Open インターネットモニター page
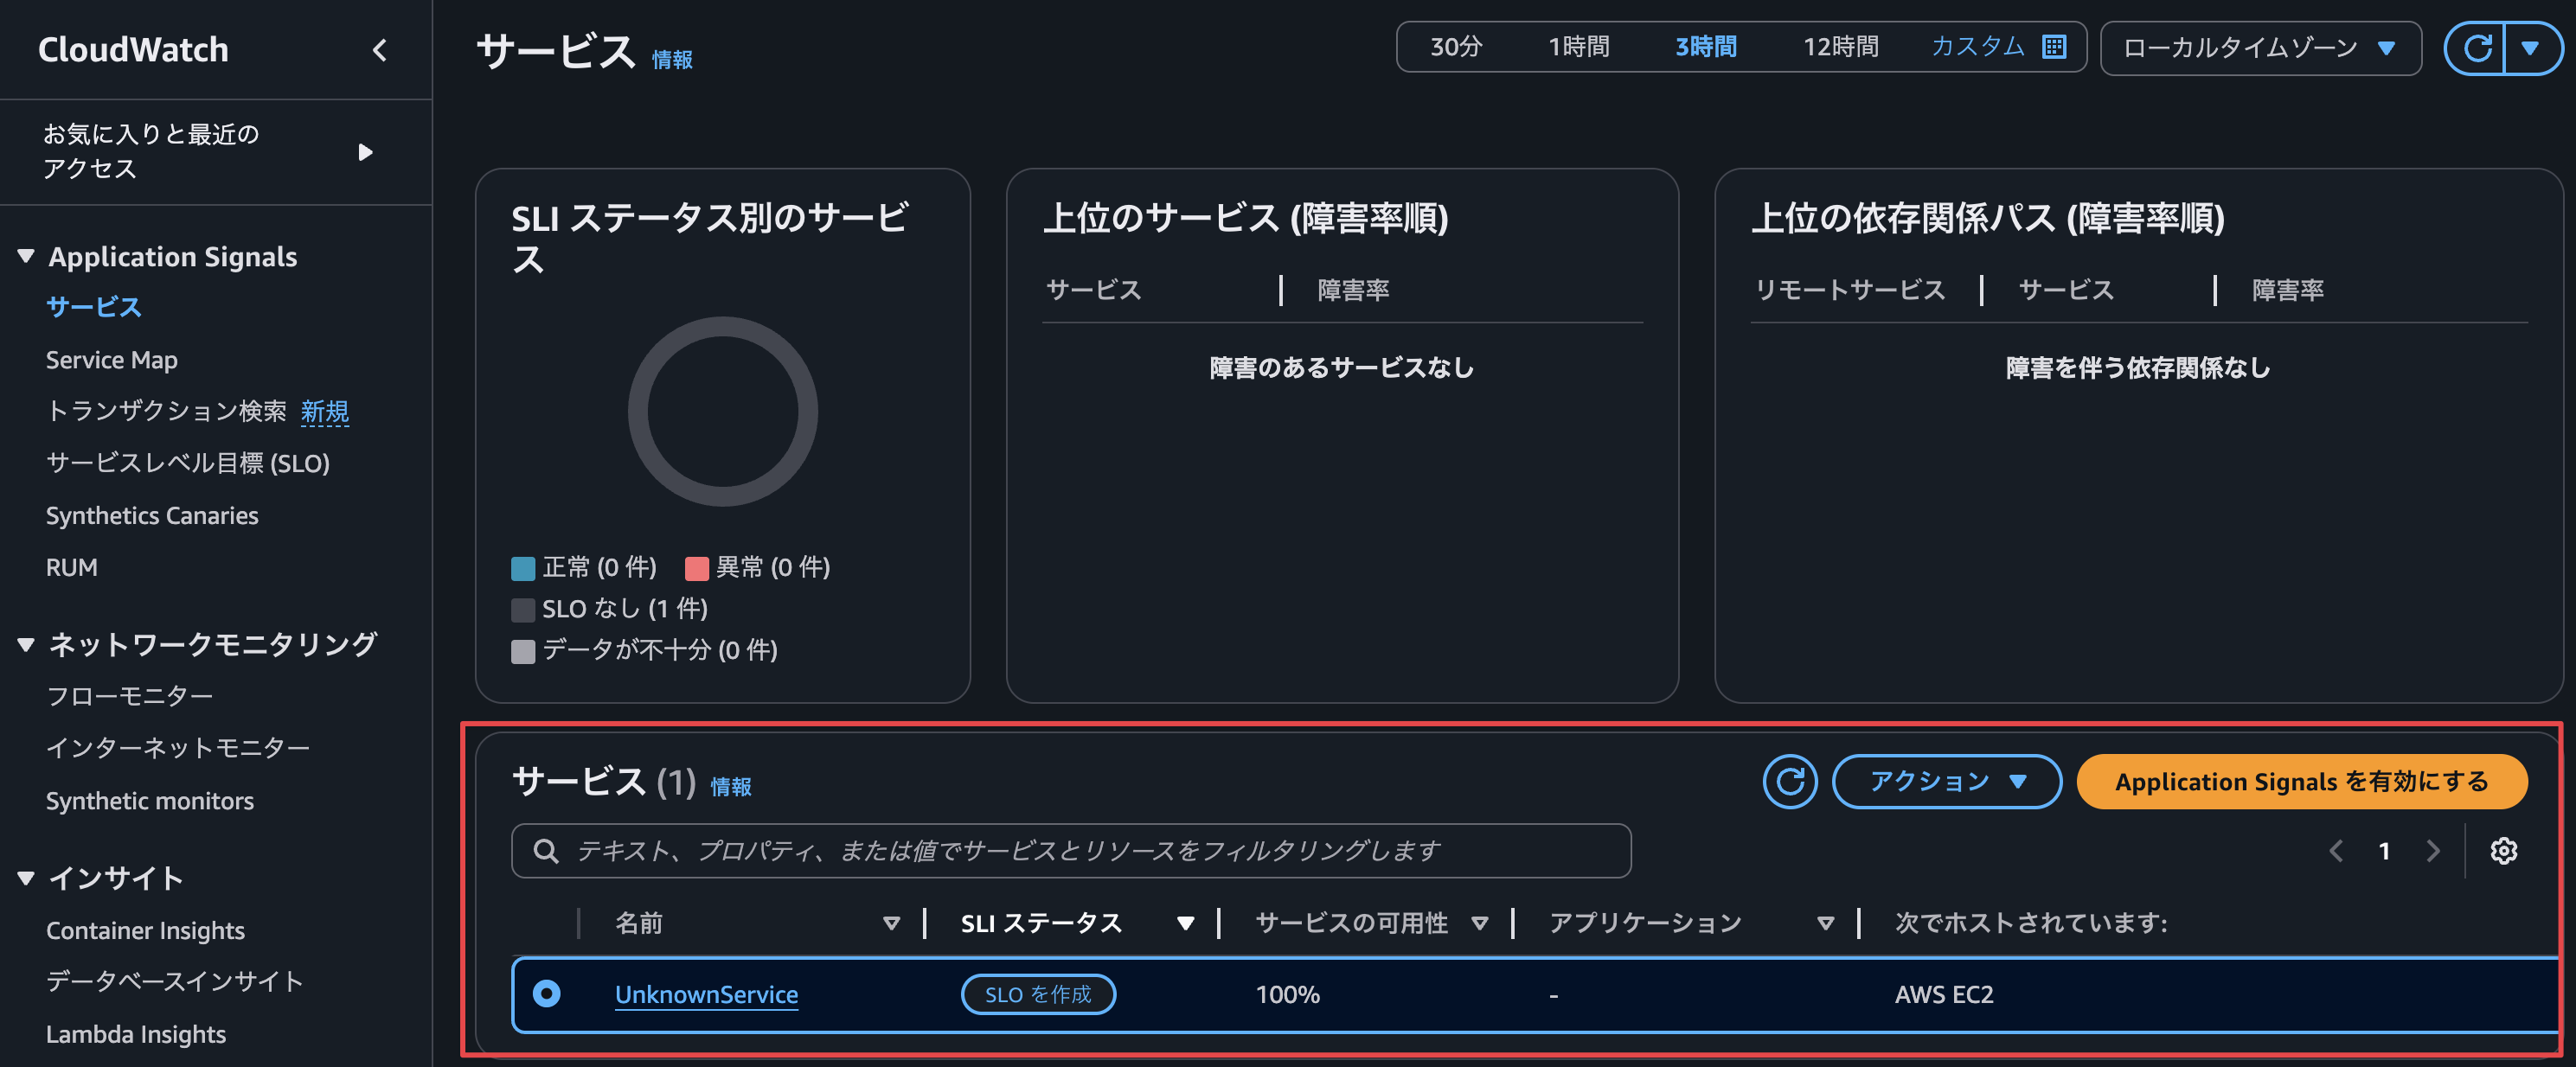The height and width of the screenshot is (1067, 2576). (178, 748)
